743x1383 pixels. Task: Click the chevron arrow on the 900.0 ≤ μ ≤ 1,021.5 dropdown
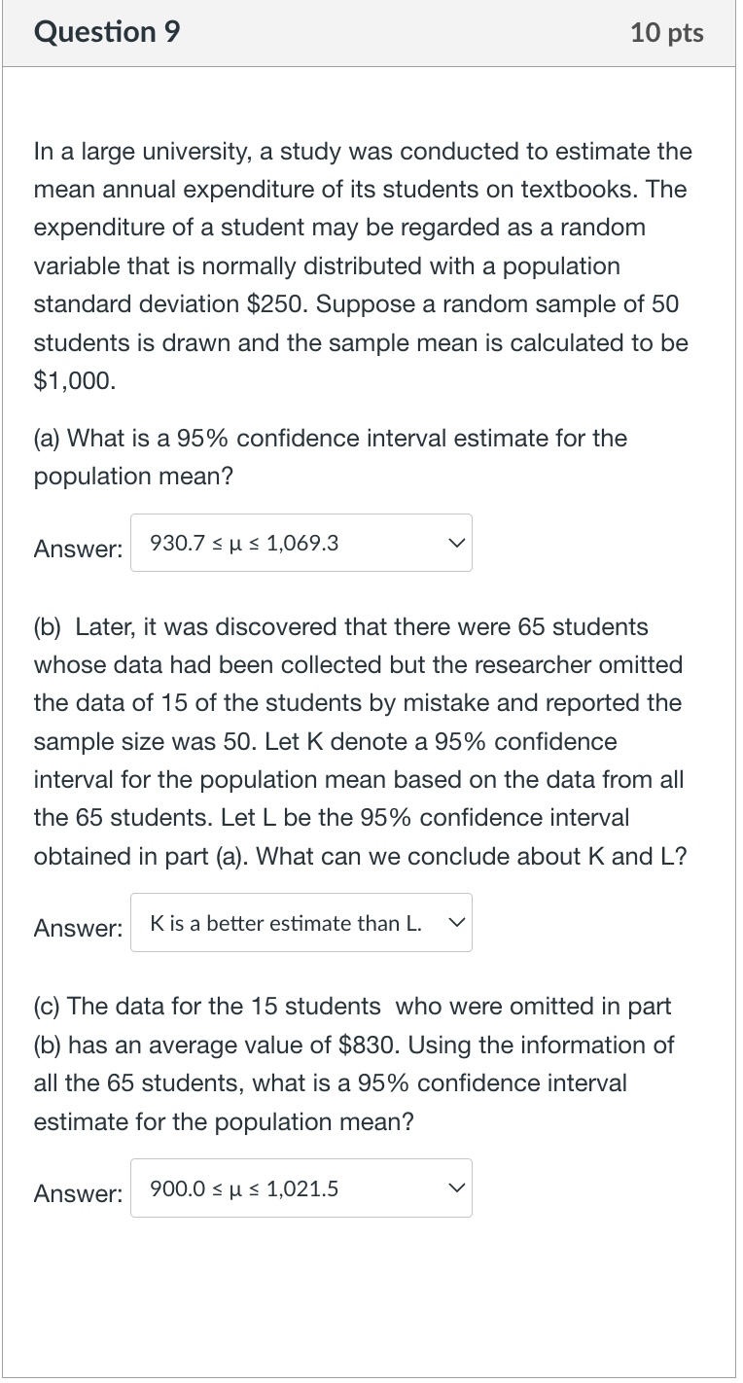coord(456,1188)
